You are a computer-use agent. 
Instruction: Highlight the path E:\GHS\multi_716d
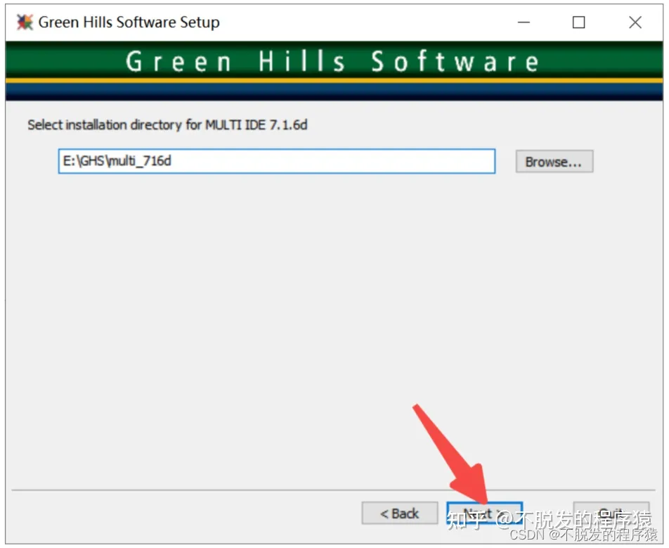tap(119, 161)
